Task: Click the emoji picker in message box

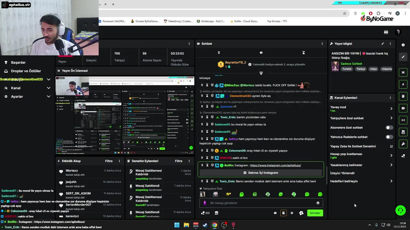Action: tap(318, 203)
